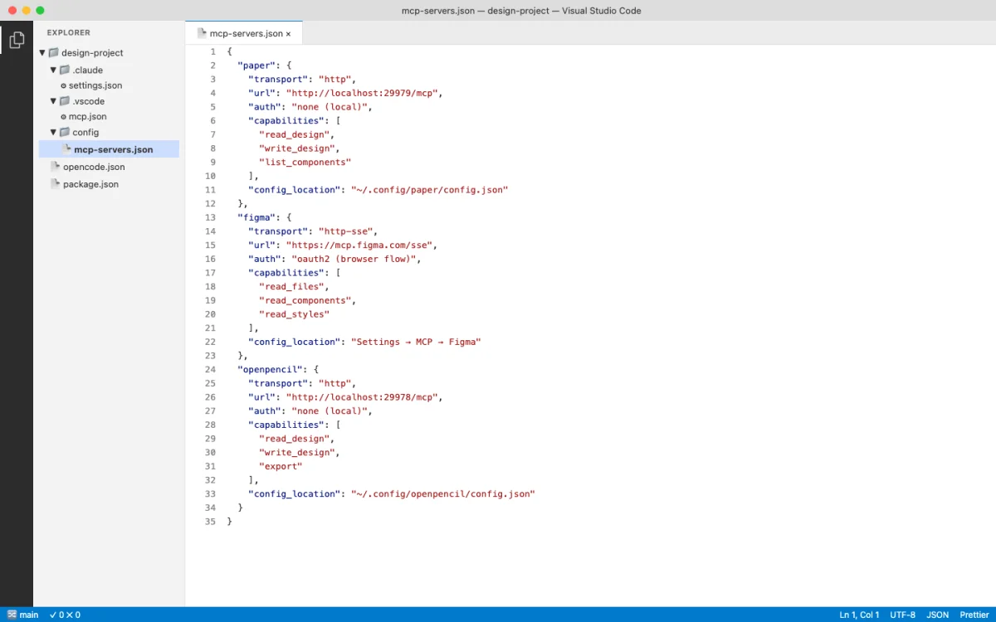Viewport: 996px width, 622px height.
Task: Click the branch icon next to main
Action: [12, 615]
